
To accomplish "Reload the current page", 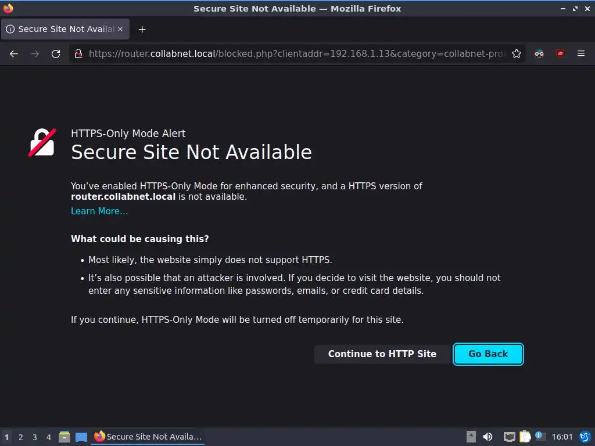I will (56, 54).
